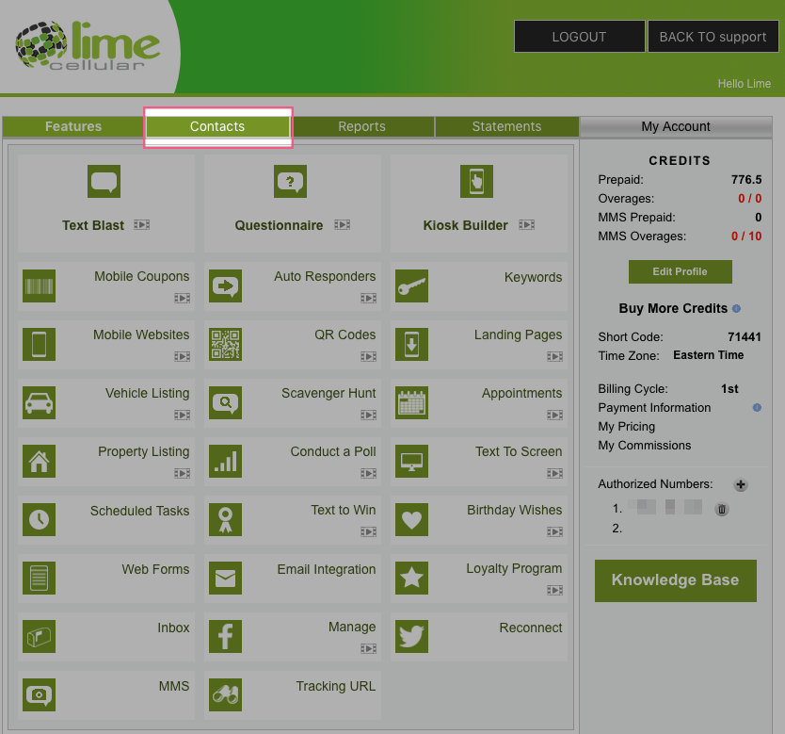This screenshot has width=785, height=734.
Task: Launch the Kiosk Builder
Action: (x=476, y=181)
